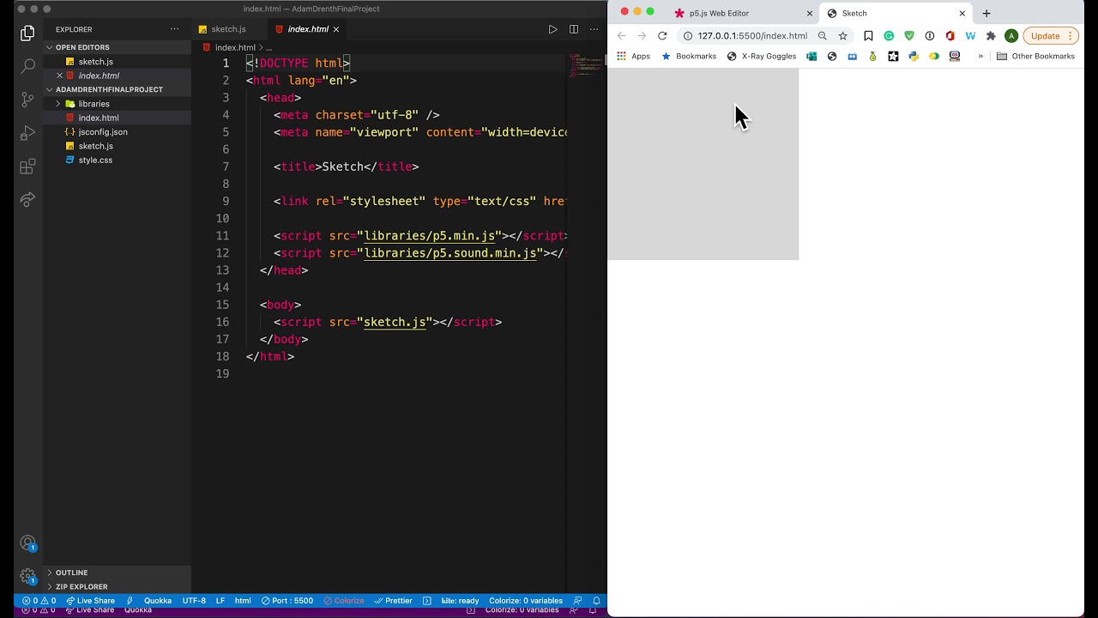Click the feedback icon in status bar

577,601
